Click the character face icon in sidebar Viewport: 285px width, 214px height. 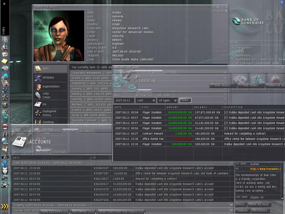5,170
